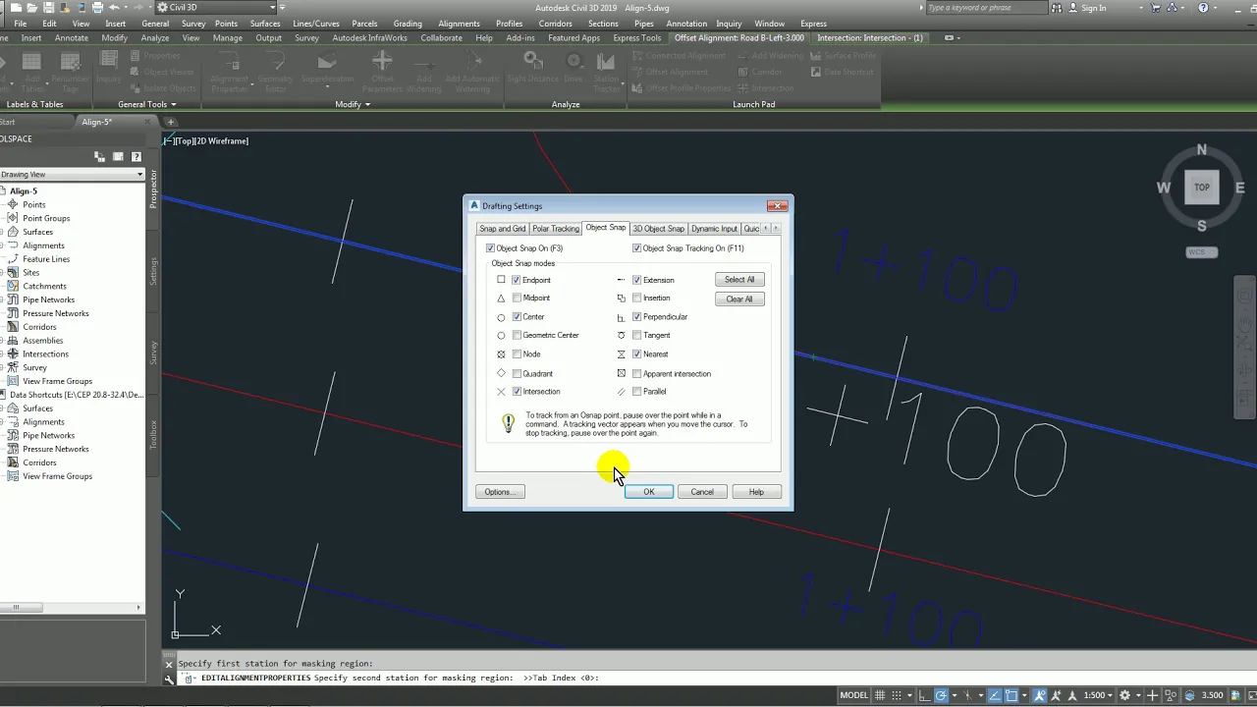The height and width of the screenshot is (707, 1257).
Task: Enable the Apparent intersection checkbox
Action: (x=636, y=373)
